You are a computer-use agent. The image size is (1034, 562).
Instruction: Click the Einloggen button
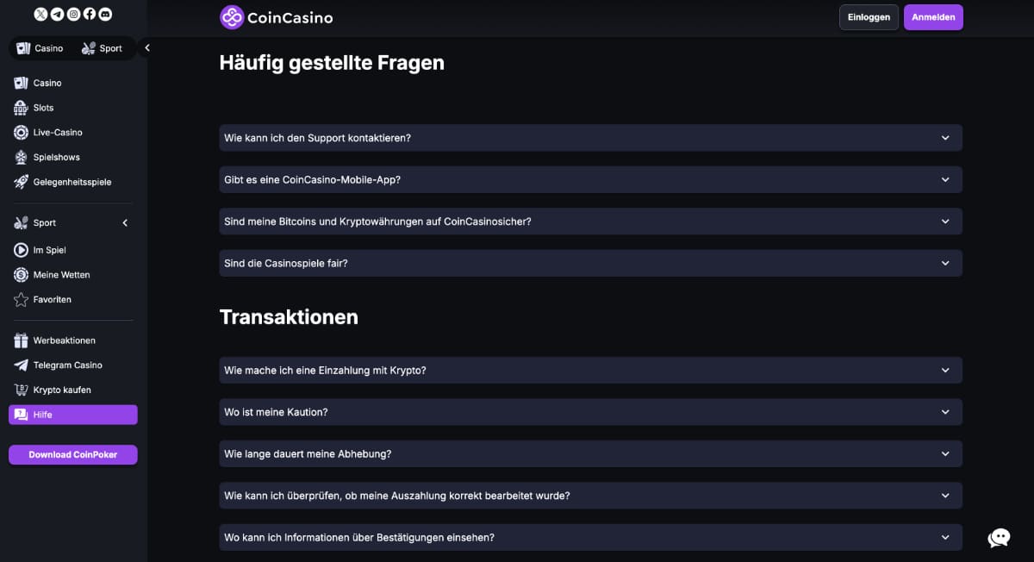pos(869,17)
